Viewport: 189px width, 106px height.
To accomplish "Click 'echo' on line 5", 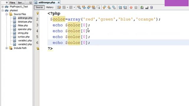I will click(58, 37).
